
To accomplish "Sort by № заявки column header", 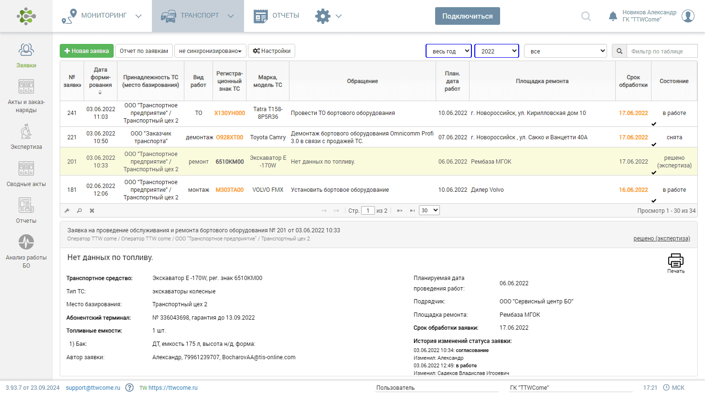I will tap(72, 81).
